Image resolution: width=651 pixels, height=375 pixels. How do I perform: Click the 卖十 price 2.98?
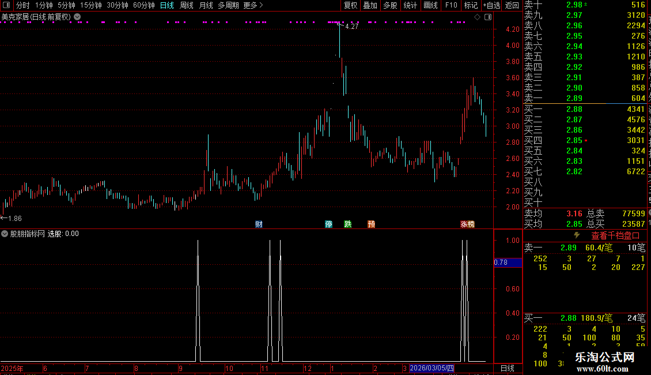[574, 5]
